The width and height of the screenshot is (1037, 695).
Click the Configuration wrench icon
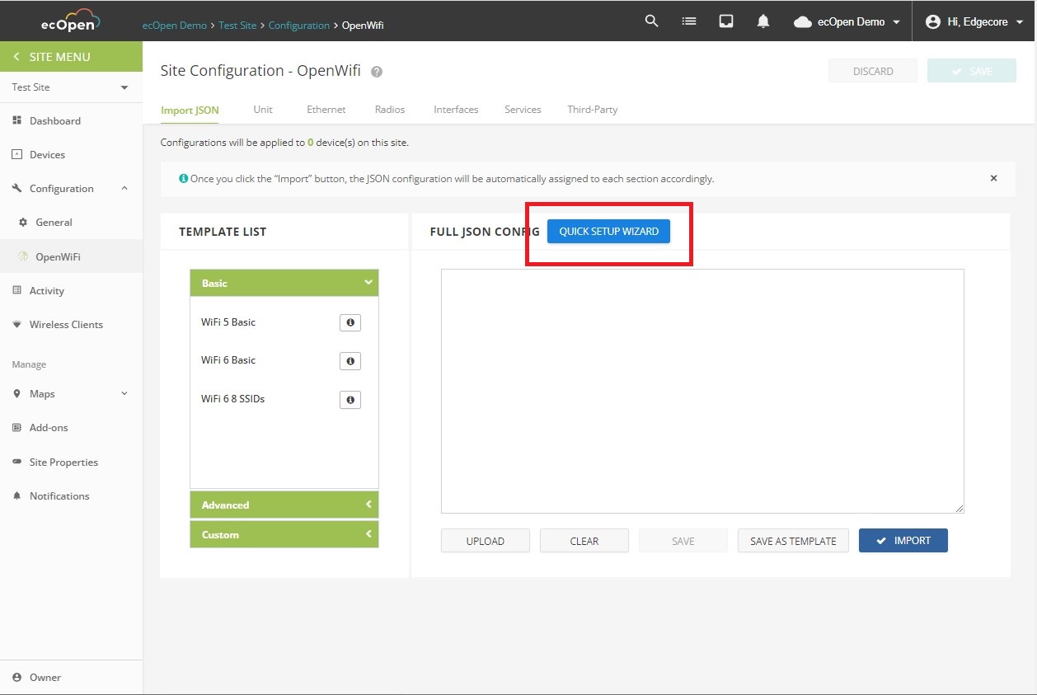click(17, 188)
